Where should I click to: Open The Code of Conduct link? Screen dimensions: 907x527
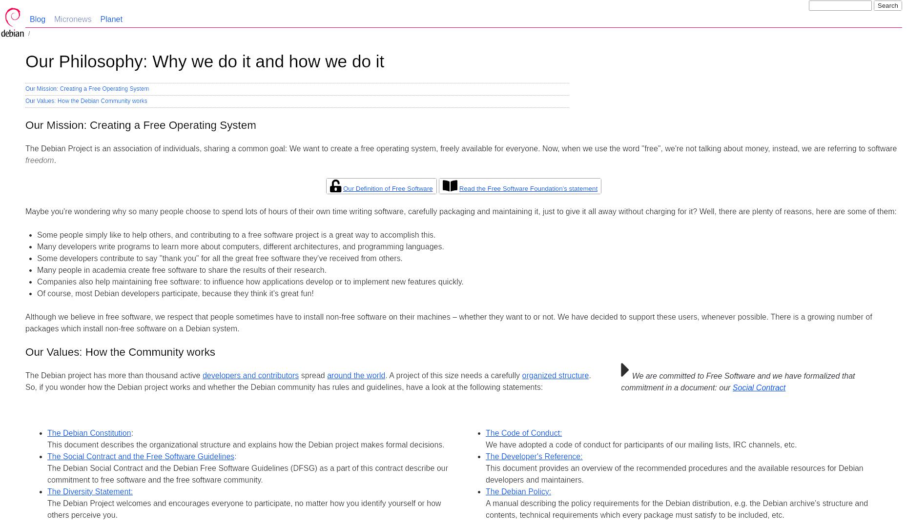(523, 433)
